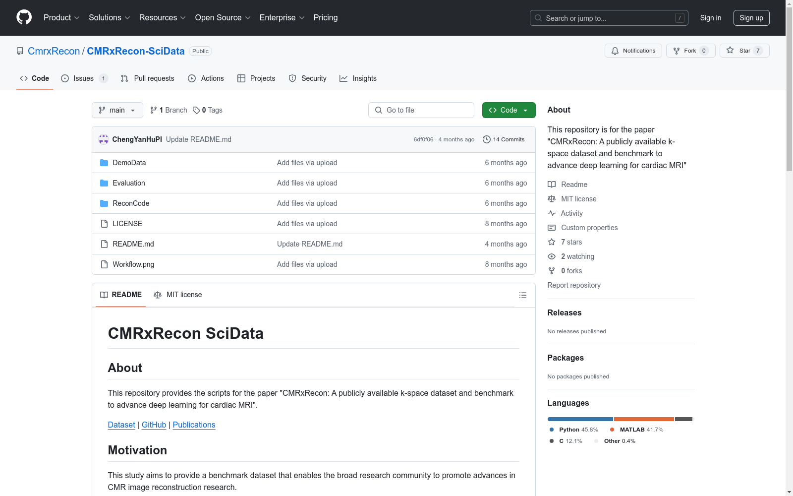The height and width of the screenshot is (496, 793).
Task: Click the bell icon in Notifications button
Action: [615, 51]
